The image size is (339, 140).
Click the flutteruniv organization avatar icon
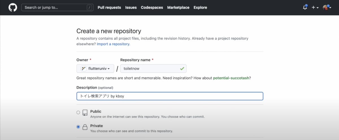pyautogui.click(x=84, y=68)
